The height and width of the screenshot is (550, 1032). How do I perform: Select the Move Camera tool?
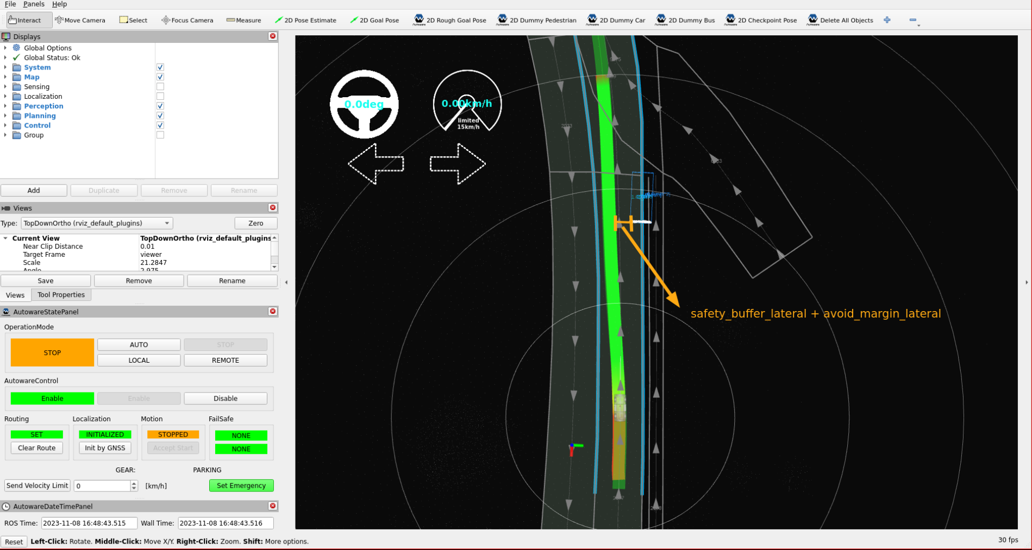coord(80,20)
